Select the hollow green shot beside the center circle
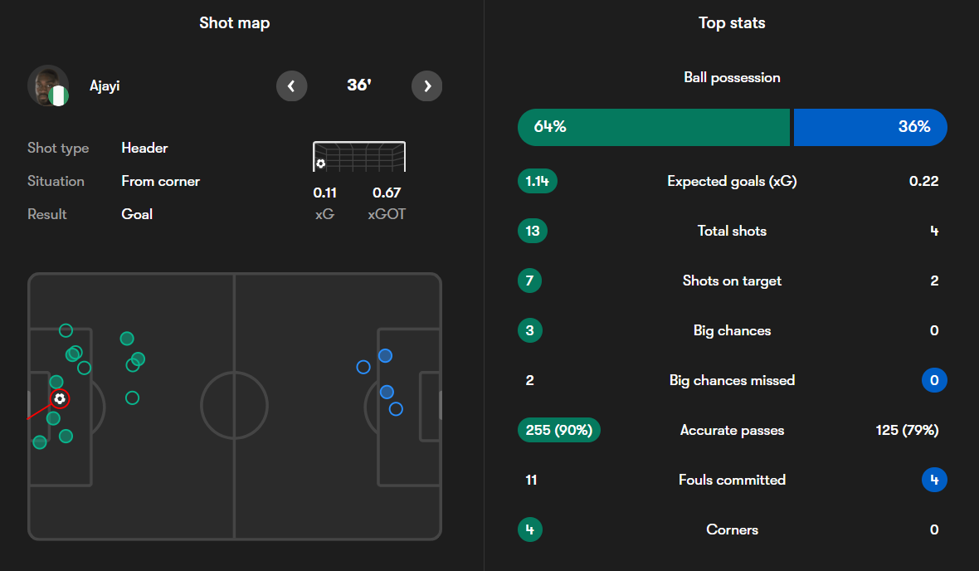Viewport: 979px width, 571px height. point(132,398)
